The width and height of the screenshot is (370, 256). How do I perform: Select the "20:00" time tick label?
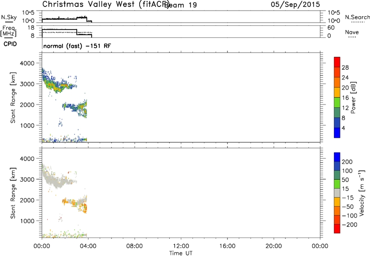pos(274,246)
